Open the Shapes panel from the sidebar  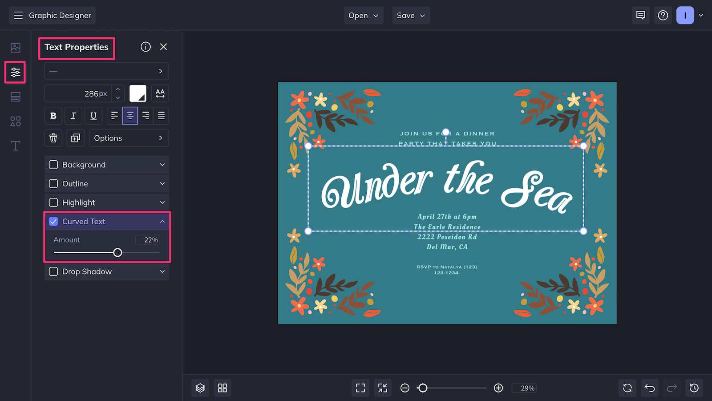point(15,121)
